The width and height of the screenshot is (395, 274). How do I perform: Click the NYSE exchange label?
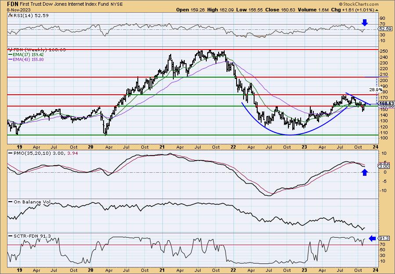(116, 4)
